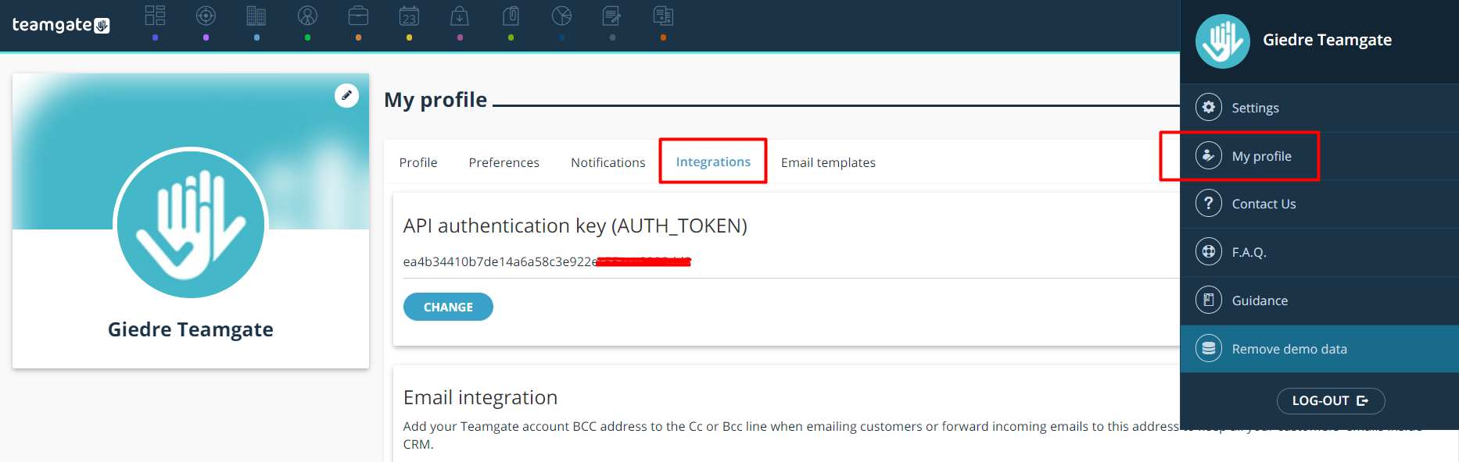Open the People contact icon in top navigation
Image resolution: width=1459 pixels, height=462 pixels.
click(x=307, y=16)
